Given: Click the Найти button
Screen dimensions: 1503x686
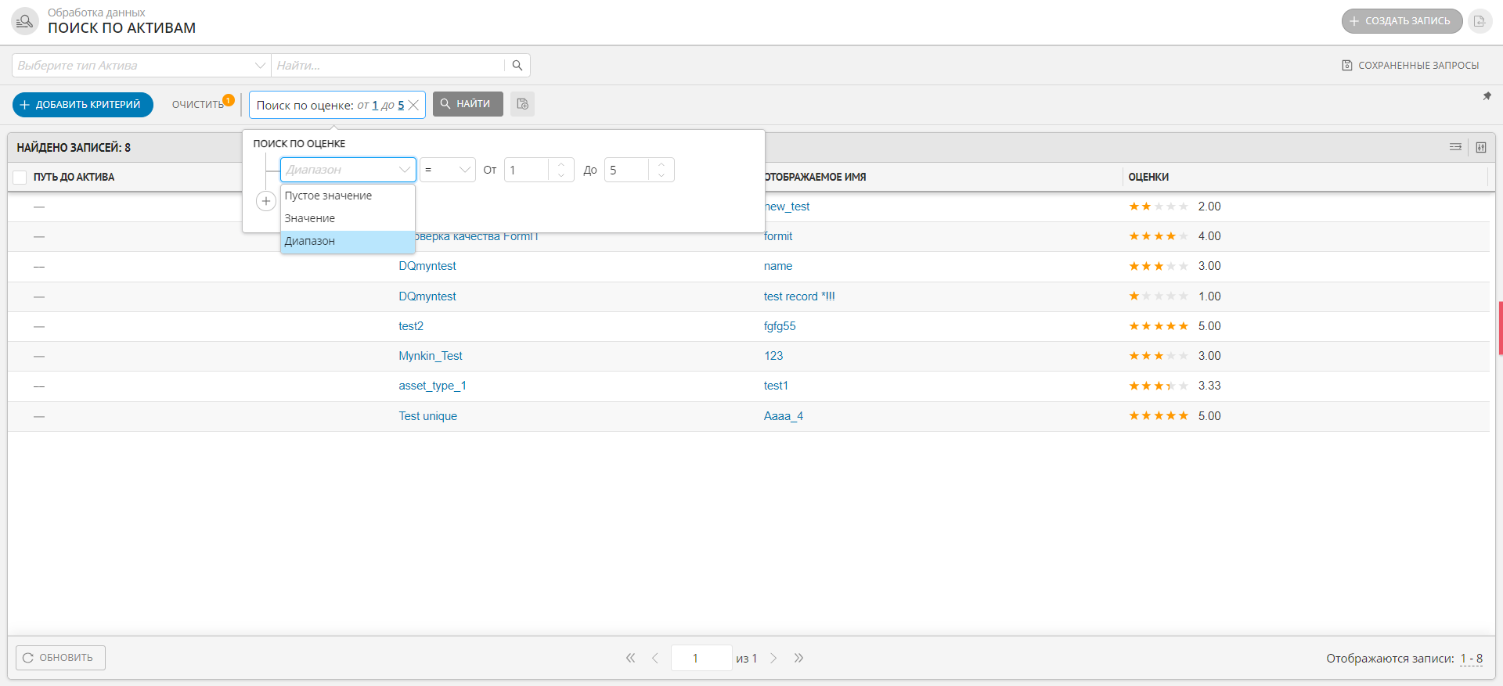Looking at the screenshot, I should (468, 104).
